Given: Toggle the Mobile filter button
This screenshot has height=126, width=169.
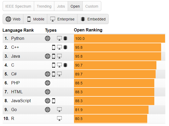Looking at the screenshot, I should [x=35, y=19].
